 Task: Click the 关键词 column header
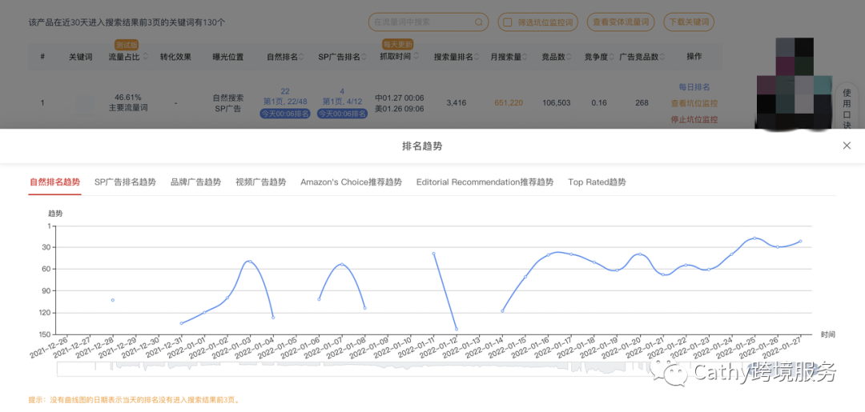[81, 57]
